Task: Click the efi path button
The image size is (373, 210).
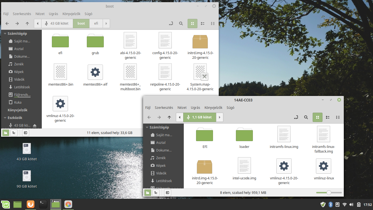Action: [x=96, y=24]
